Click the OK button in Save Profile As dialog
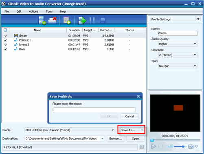The width and height of the screenshot is (204, 154). tap(109, 116)
